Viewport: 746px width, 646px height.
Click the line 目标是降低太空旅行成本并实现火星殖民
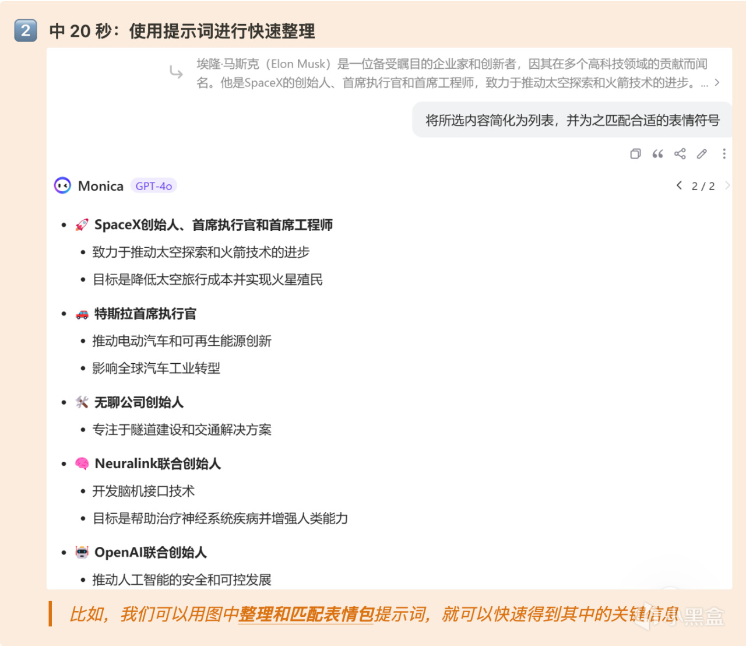pos(207,280)
